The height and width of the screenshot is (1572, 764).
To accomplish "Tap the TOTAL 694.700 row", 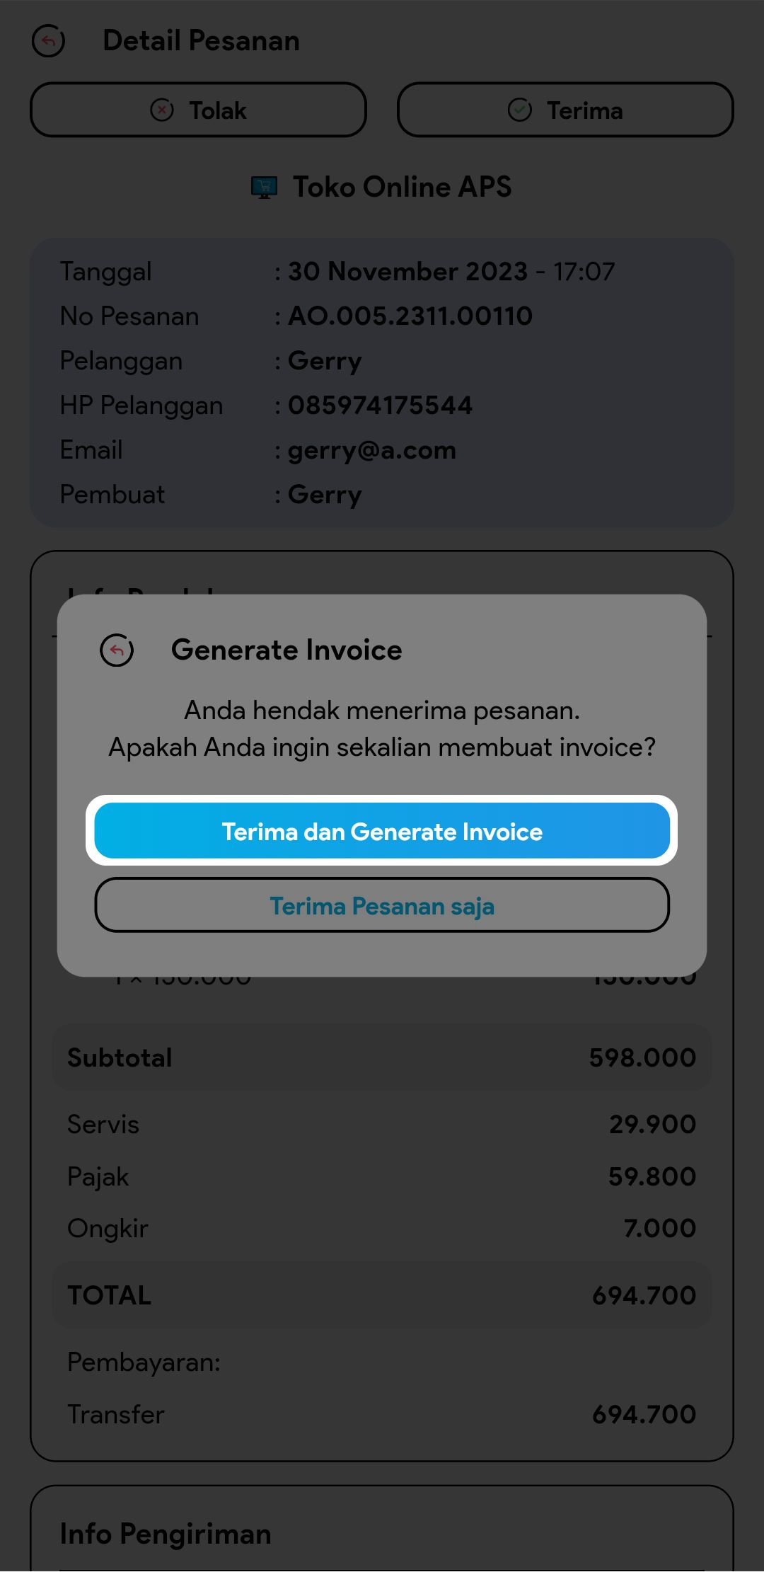I will [x=382, y=1296].
